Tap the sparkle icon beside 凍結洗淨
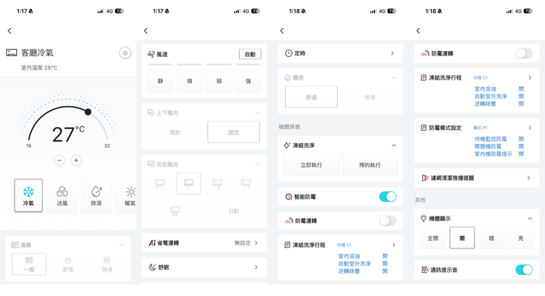 (286, 145)
